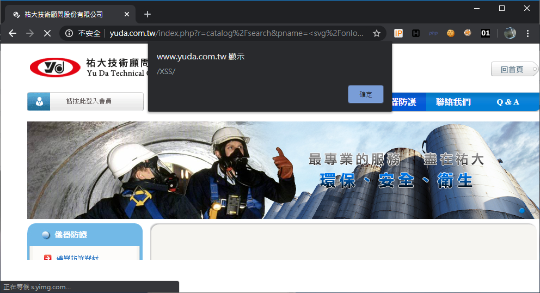Click the member login person icon
This screenshot has height=293, width=540.
[39, 101]
